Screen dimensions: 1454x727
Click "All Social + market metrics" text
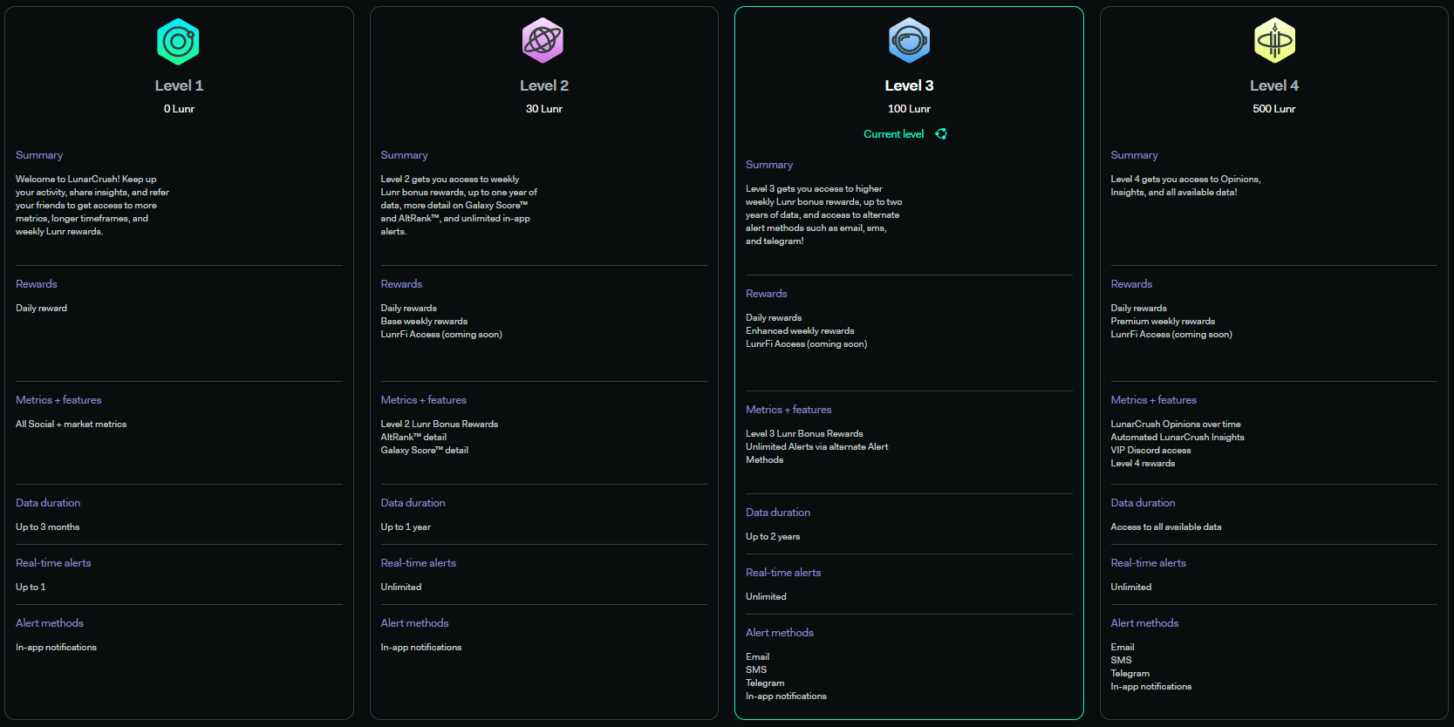71,425
